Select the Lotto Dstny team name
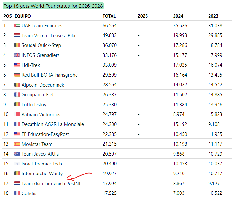232x198 pixels. click(x=34, y=105)
